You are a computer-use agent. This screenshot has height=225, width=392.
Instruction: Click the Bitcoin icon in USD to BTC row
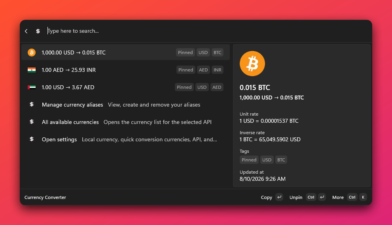click(x=32, y=52)
